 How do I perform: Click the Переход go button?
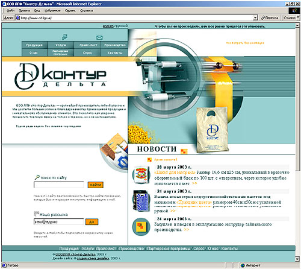click(270, 18)
